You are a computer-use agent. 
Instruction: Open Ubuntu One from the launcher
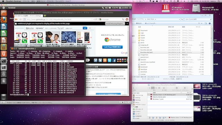click(x=4, y=54)
